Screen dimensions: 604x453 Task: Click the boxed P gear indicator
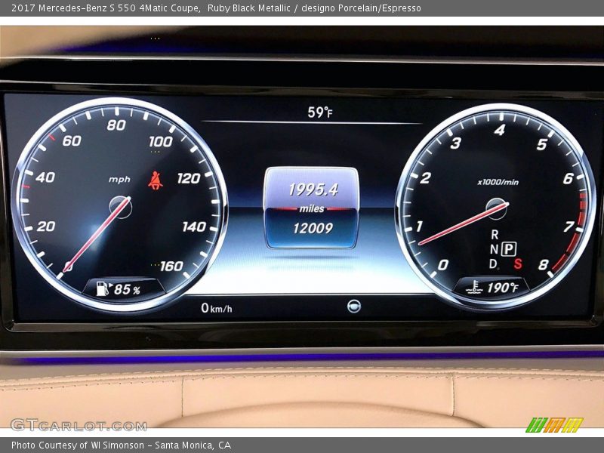point(509,249)
